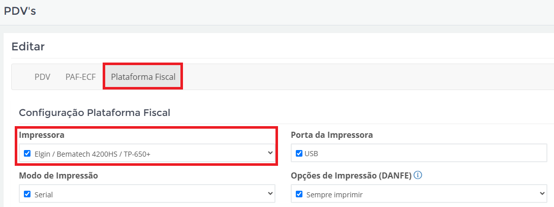Viewport: 554px width, 207px height.
Task: Open the Modo de Impressão dropdown arrow
Action: tap(270, 194)
